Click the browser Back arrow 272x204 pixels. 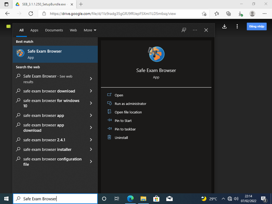coord(7,14)
